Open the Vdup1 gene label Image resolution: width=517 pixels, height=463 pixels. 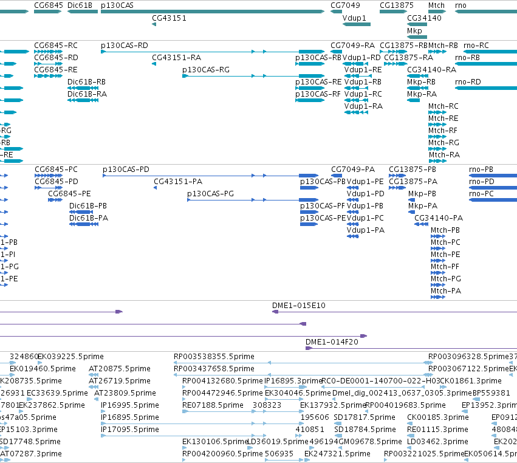354,18
